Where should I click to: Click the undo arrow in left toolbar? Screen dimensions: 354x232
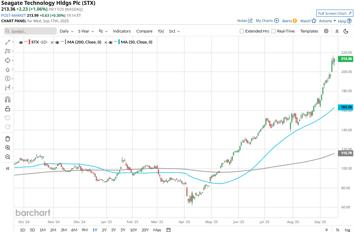click(8, 118)
